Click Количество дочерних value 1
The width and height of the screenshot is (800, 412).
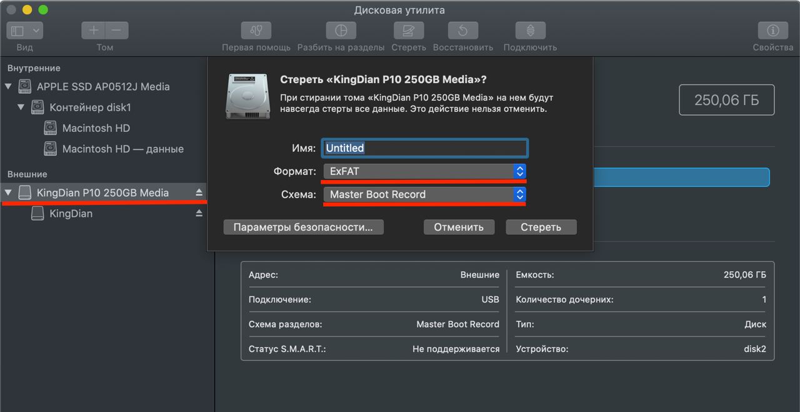764,299
